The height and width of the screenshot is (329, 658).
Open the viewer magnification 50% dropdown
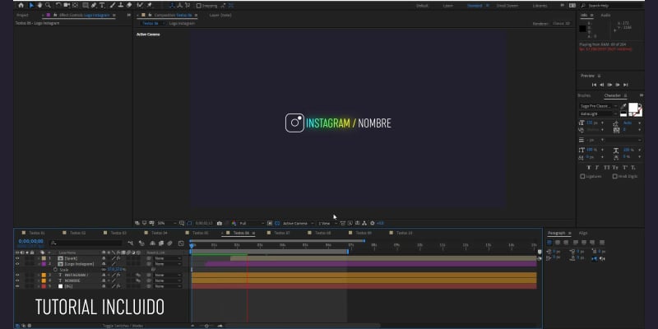(x=167, y=223)
